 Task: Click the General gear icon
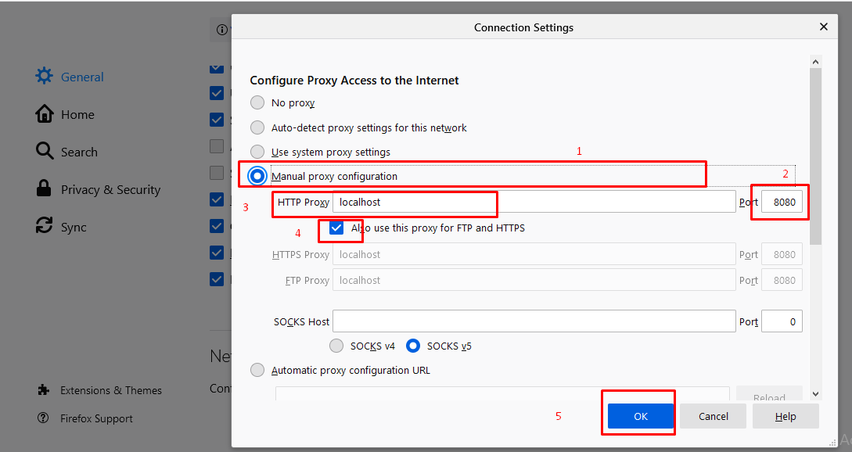pyautogui.click(x=45, y=77)
